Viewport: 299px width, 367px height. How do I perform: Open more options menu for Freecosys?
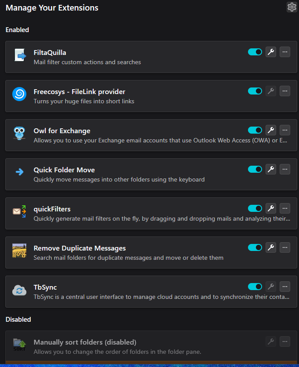[285, 91]
